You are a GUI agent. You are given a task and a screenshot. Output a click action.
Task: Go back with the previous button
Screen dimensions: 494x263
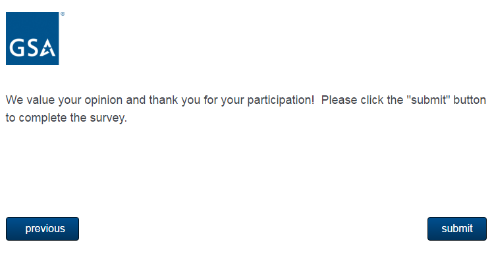[x=42, y=229]
